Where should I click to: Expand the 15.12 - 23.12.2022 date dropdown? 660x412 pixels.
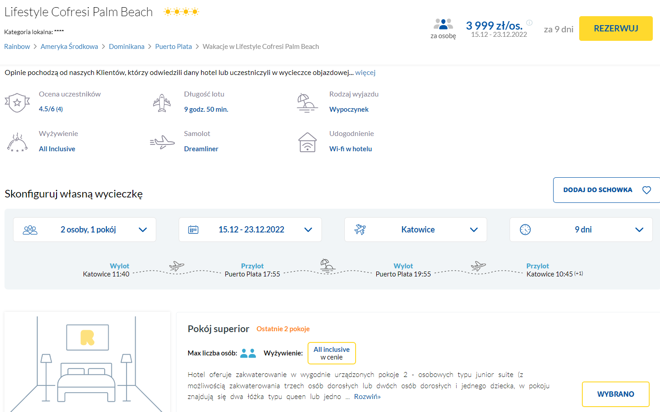250,230
